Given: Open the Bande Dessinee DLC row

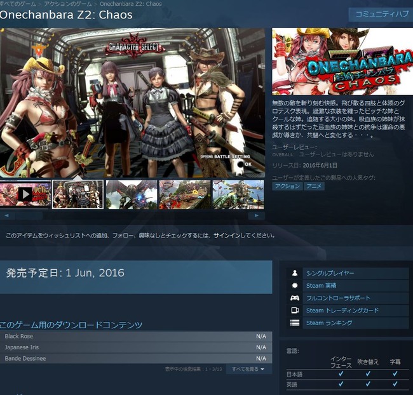Looking at the screenshot, I should point(136,358).
